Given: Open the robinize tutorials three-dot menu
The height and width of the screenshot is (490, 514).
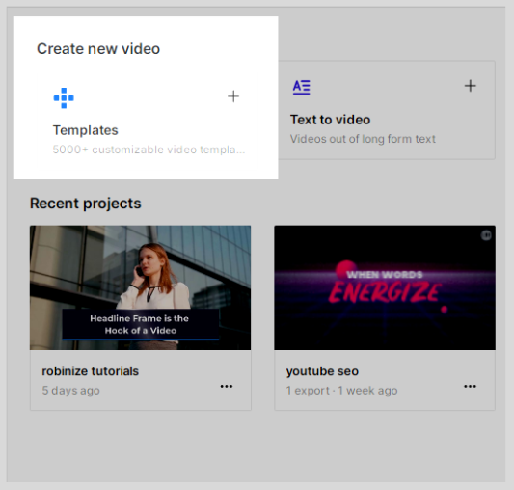Looking at the screenshot, I should click(x=227, y=387).
